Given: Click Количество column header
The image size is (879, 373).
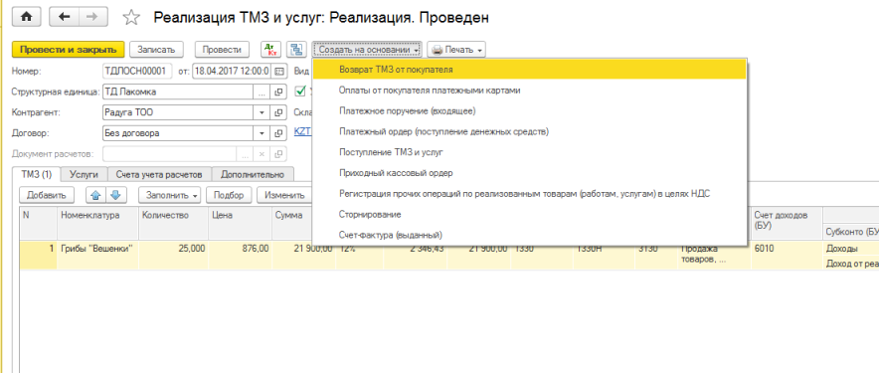Looking at the screenshot, I should (173, 223).
